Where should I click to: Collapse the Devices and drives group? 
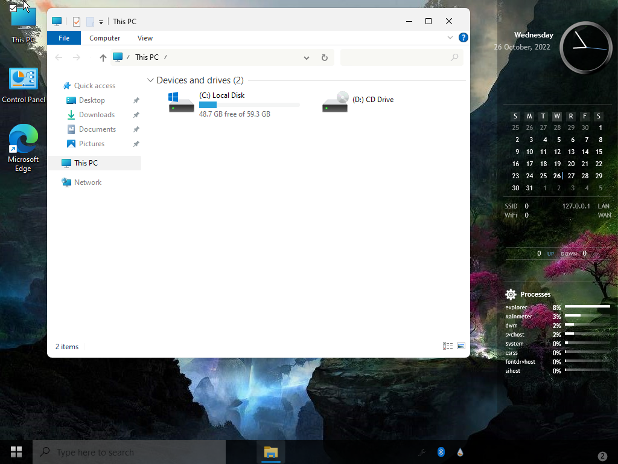click(x=150, y=80)
